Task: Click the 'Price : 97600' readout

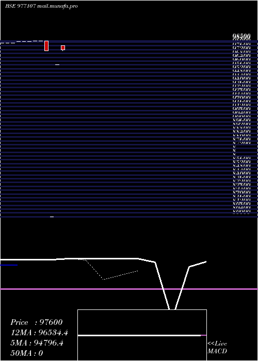Action: tap(37, 322)
